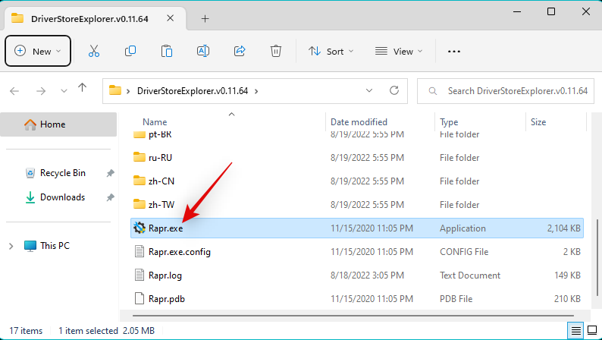The height and width of the screenshot is (340, 602).
Task: Click the zh-CN folder icon
Action: coord(139,181)
